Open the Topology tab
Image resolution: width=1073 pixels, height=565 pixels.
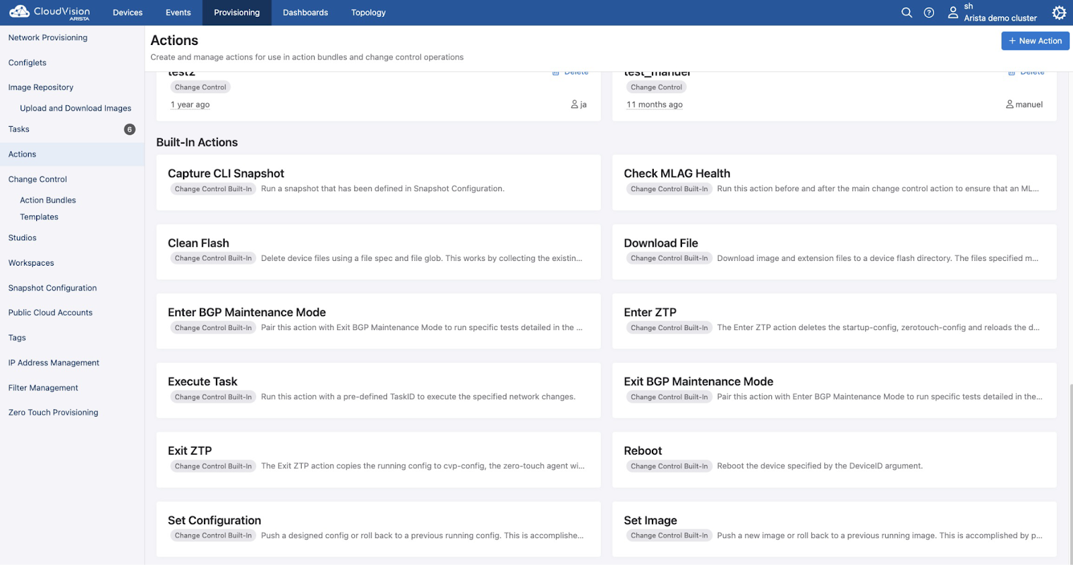(368, 13)
